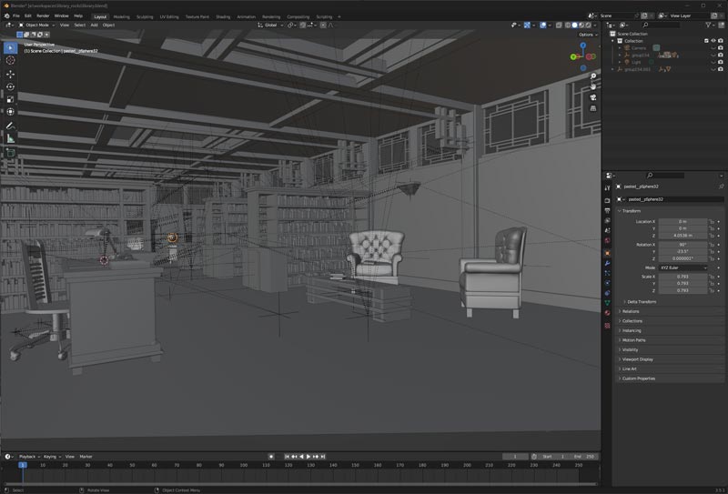Select the Move tool in the toolbar
Screen dimensions: 728x494
pos(10,74)
